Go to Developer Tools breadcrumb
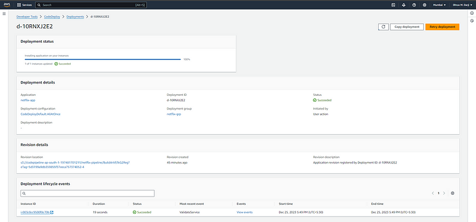 click(x=27, y=17)
